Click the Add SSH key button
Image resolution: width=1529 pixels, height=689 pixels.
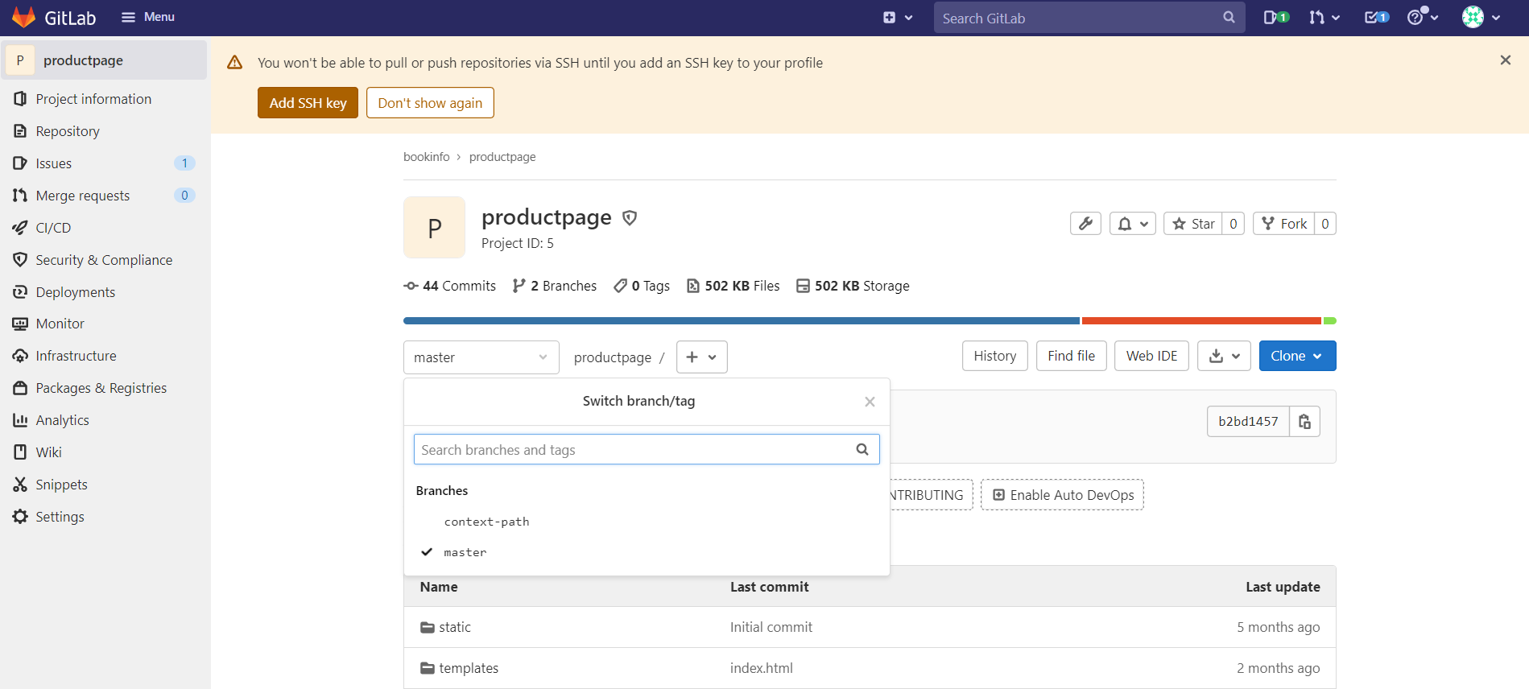click(x=308, y=103)
